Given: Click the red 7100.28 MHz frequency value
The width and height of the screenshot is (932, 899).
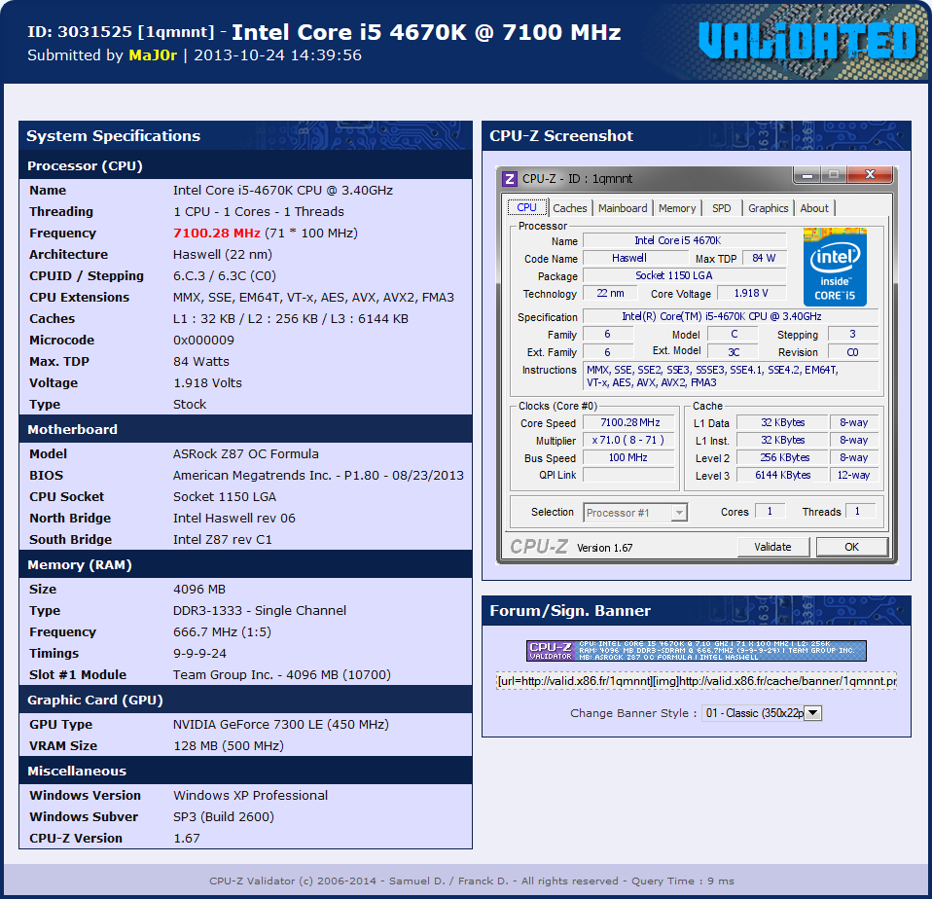Looking at the screenshot, I should point(216,234).
